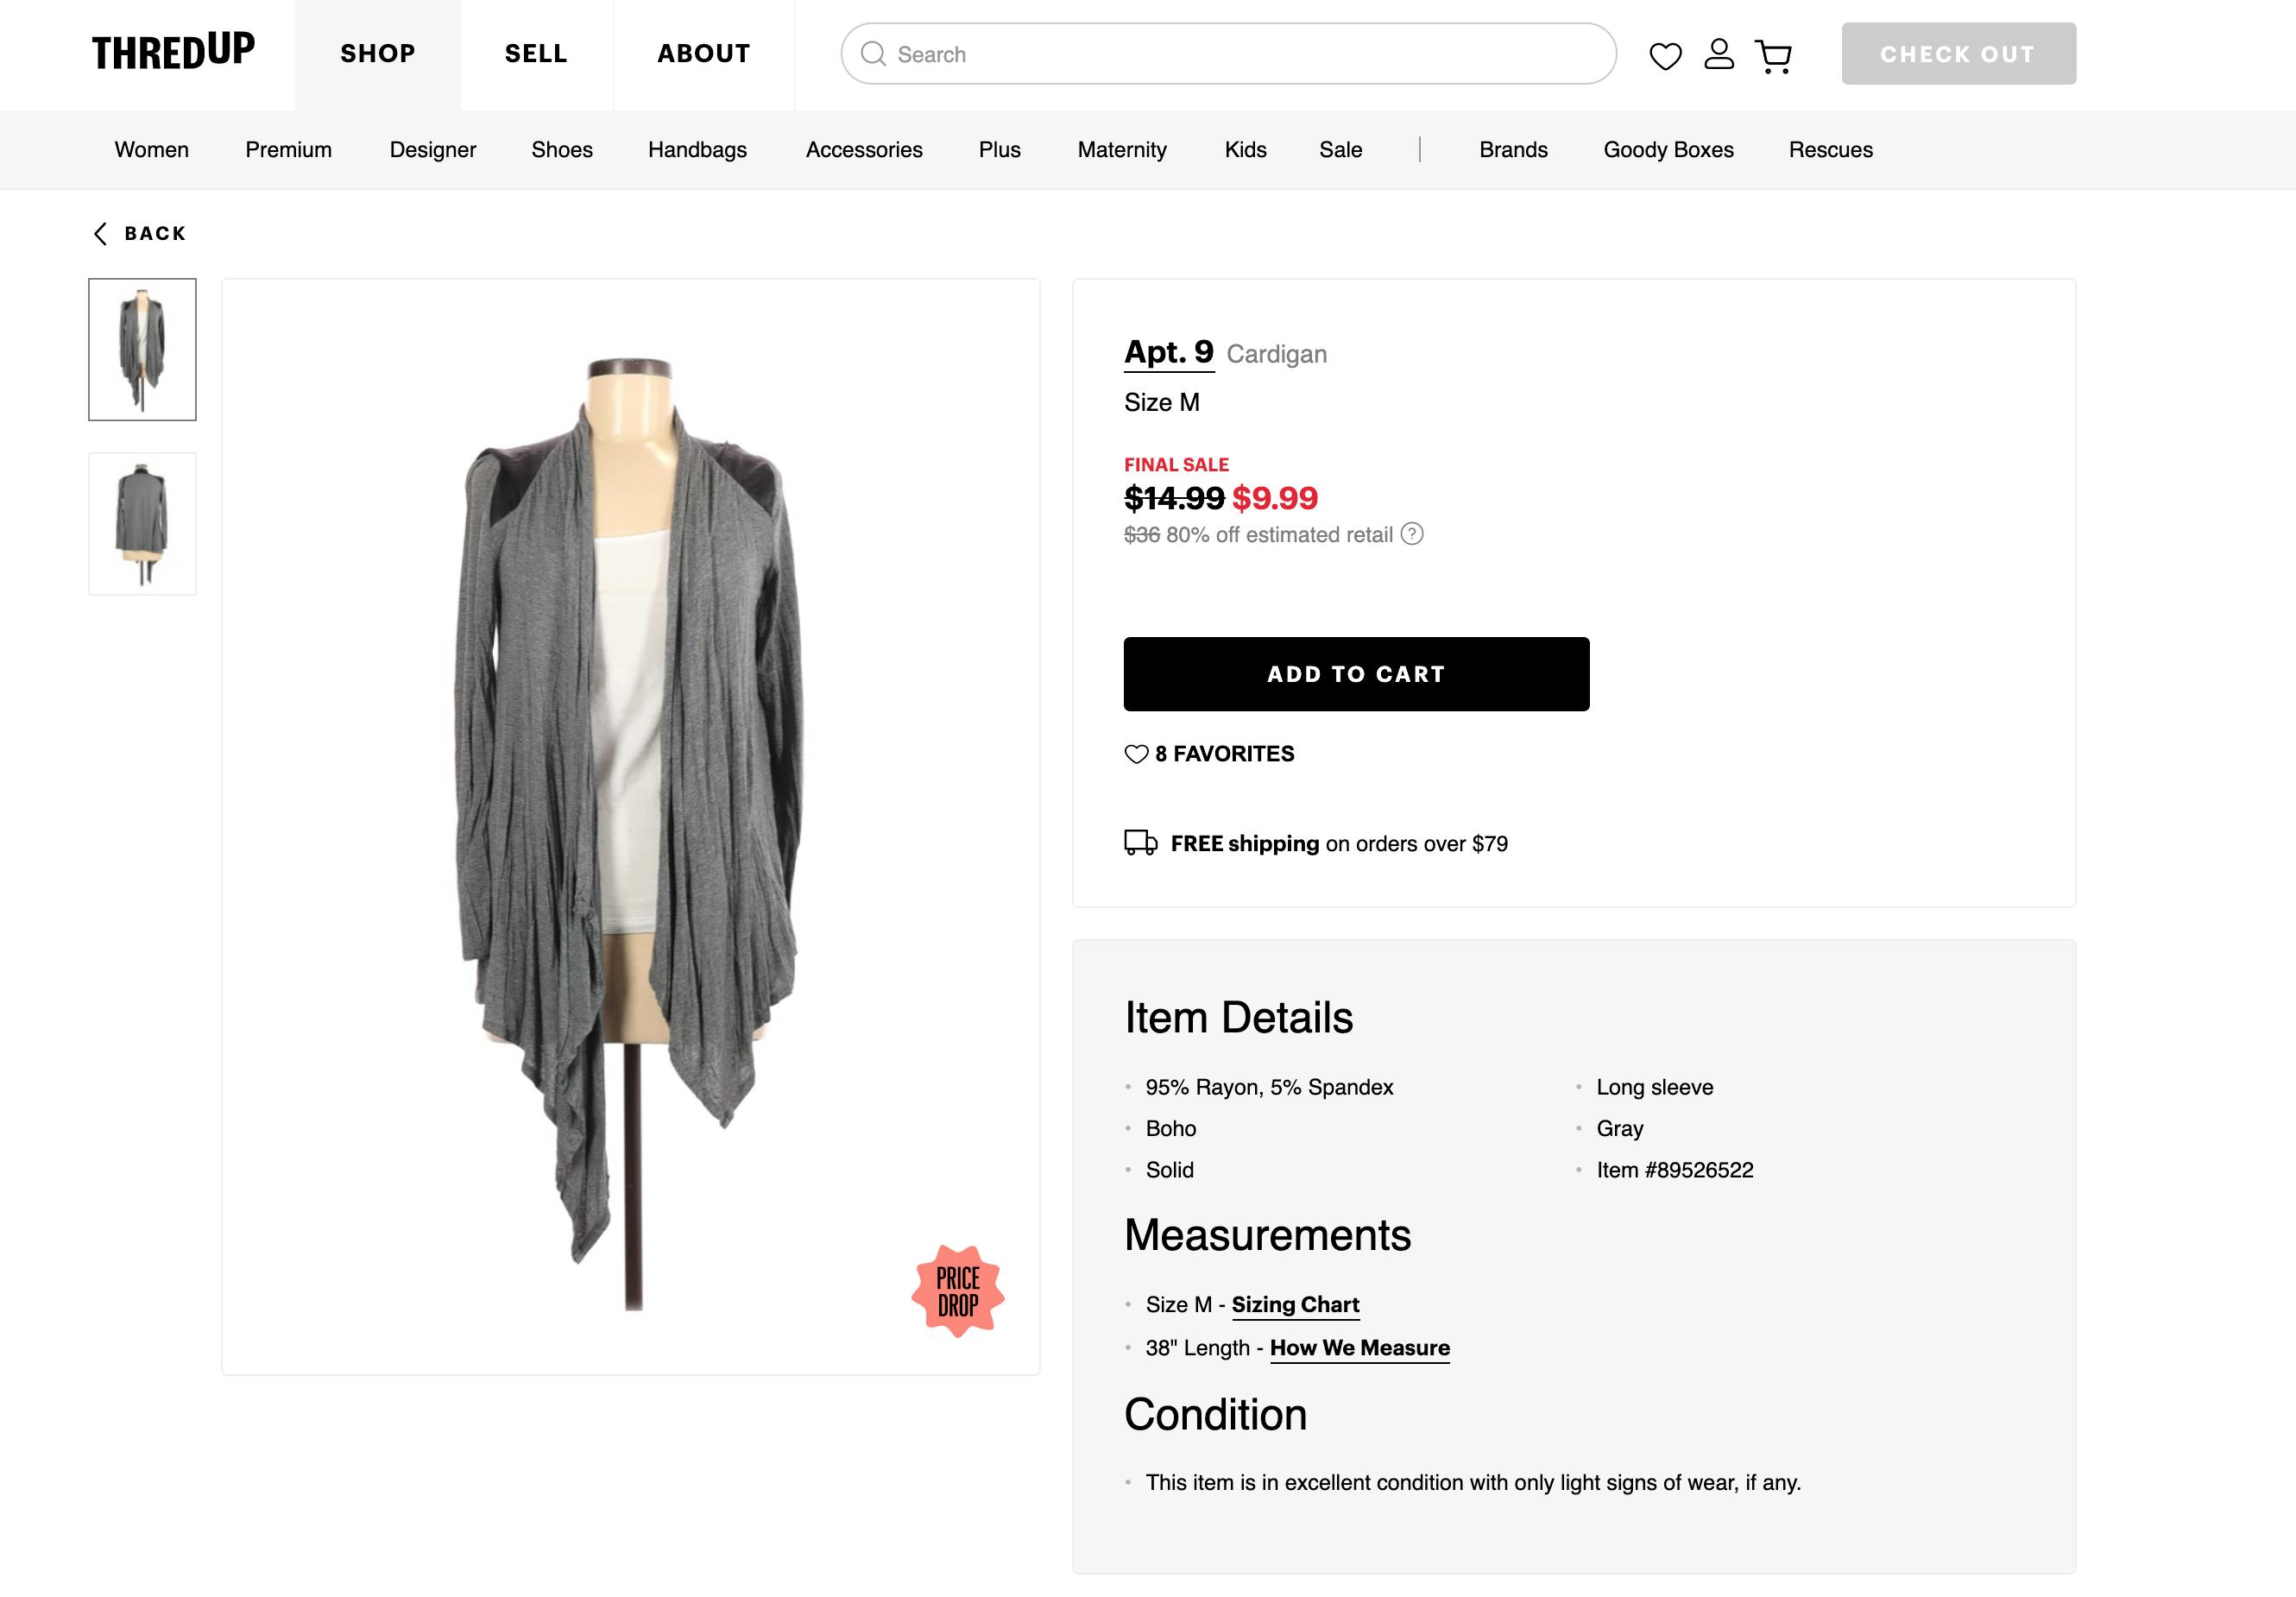The width and height of the screenshot is (2296, 1597).
Task: Click the Price Drop badge
Action: click(x=958, y=1291)
